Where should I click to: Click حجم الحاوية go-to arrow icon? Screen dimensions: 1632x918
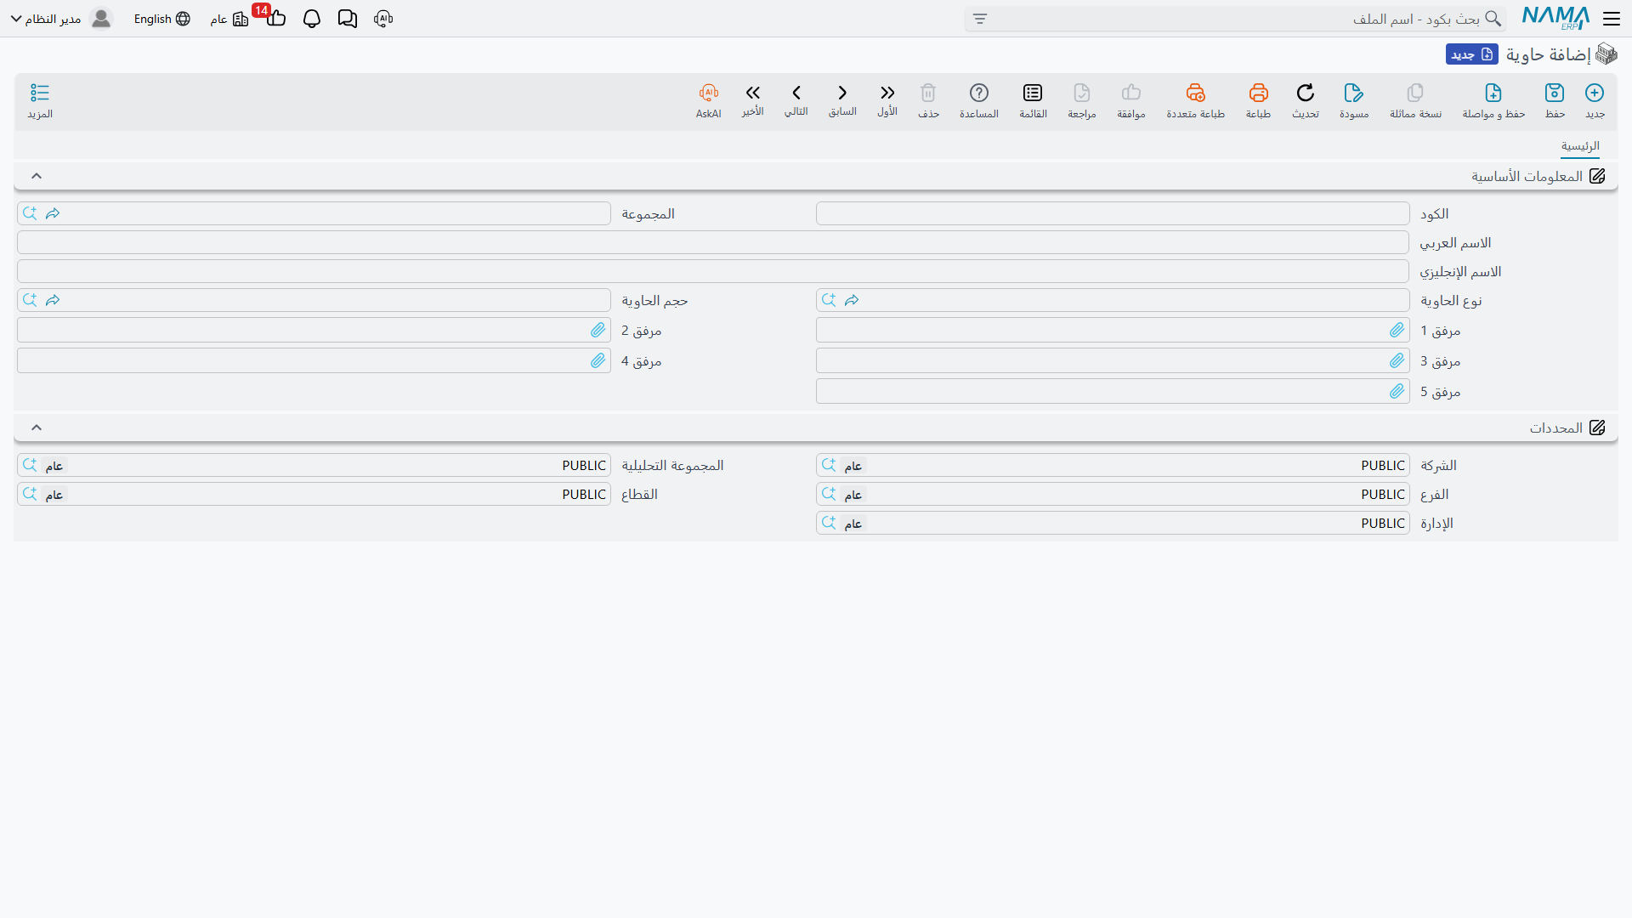tap(53, 300)
